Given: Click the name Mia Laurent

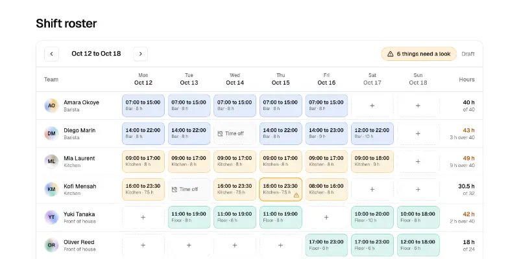Looking at the screenshot, I should tap(79, 158).
